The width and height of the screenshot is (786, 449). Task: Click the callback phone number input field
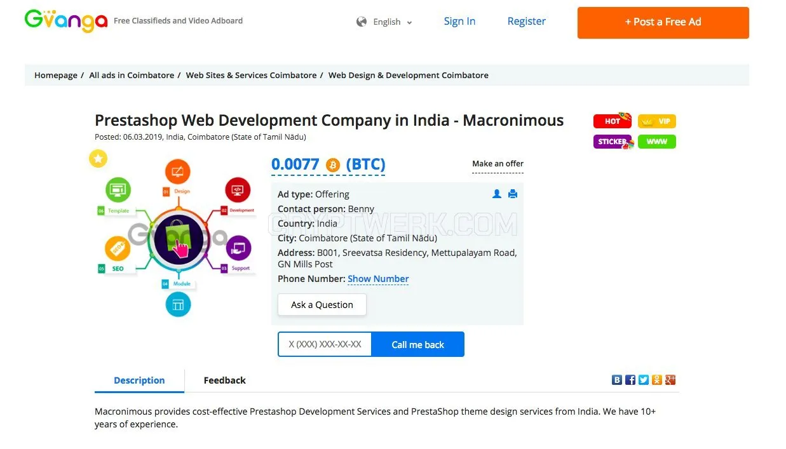click(325, 344)
